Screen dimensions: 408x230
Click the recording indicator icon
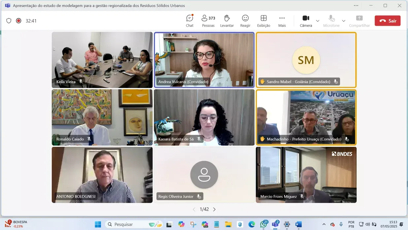click(x=19, y=21)
